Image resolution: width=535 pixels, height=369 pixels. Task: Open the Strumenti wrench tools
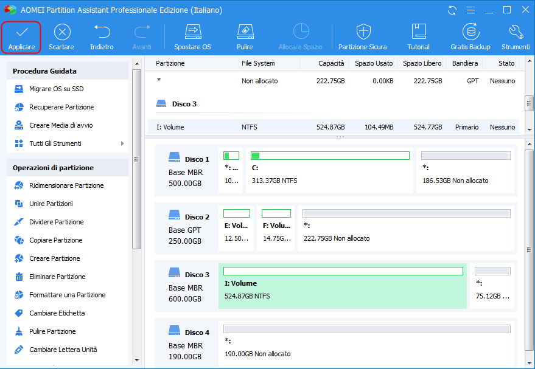[x=516, y=32]
